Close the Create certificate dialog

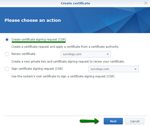146,3
